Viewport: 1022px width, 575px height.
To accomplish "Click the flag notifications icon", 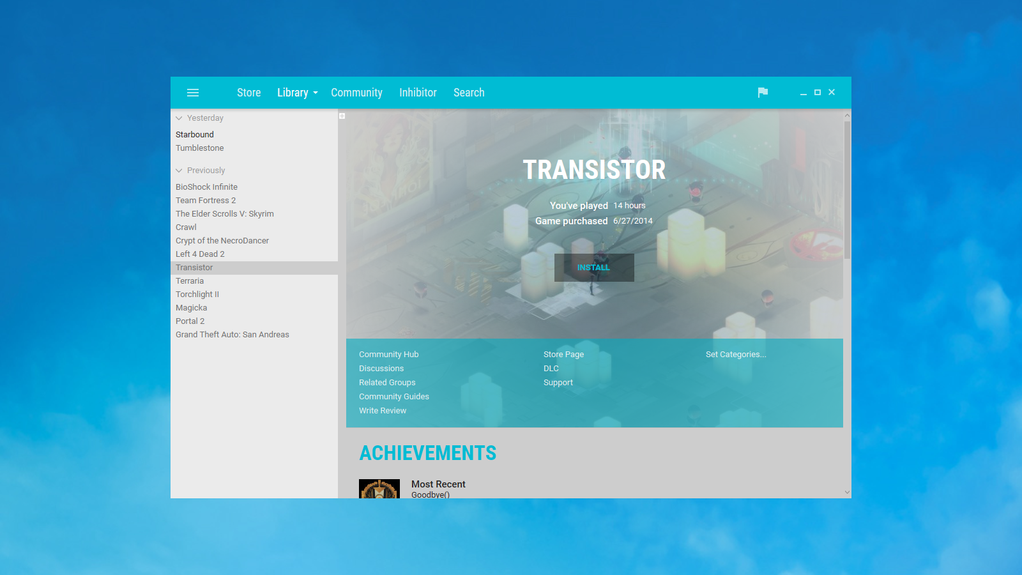I will [x=763, y=93].
